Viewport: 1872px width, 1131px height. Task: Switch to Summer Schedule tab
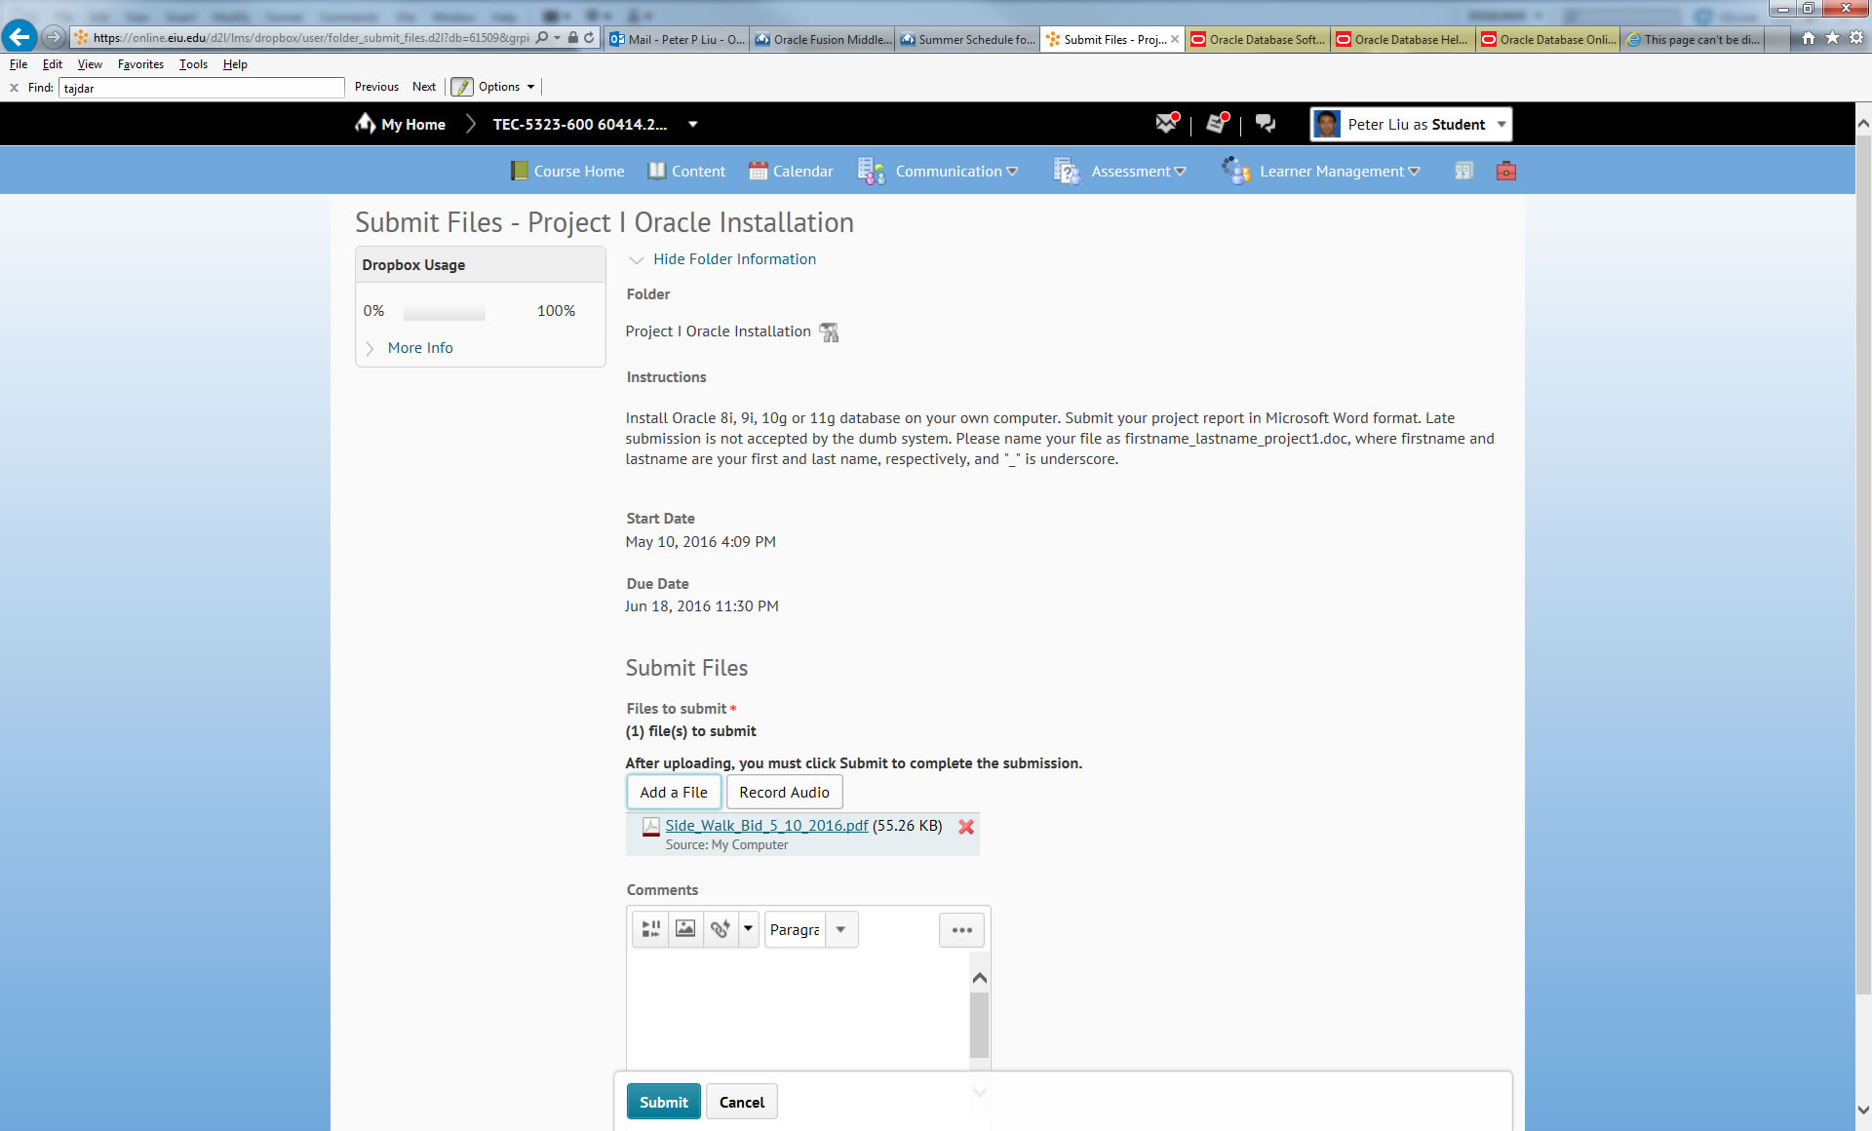pos(967,39)
